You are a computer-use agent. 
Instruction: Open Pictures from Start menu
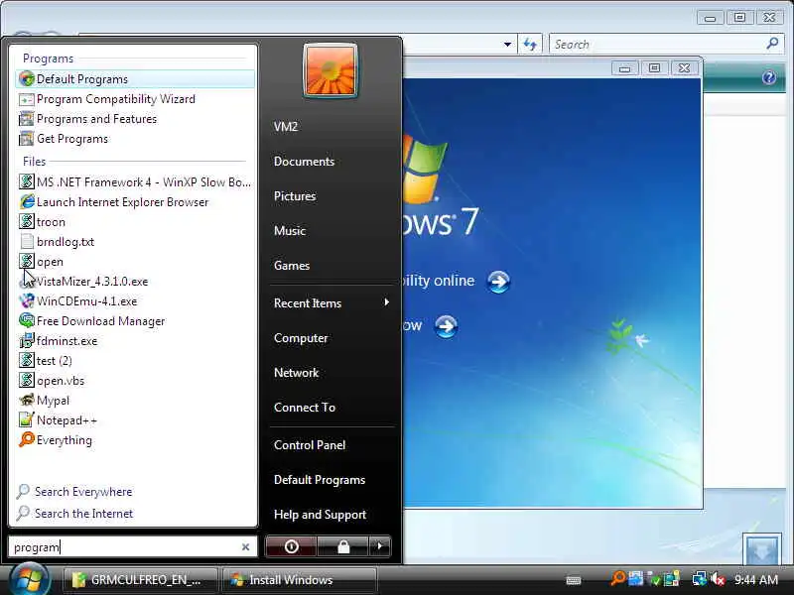pos(295,196)
